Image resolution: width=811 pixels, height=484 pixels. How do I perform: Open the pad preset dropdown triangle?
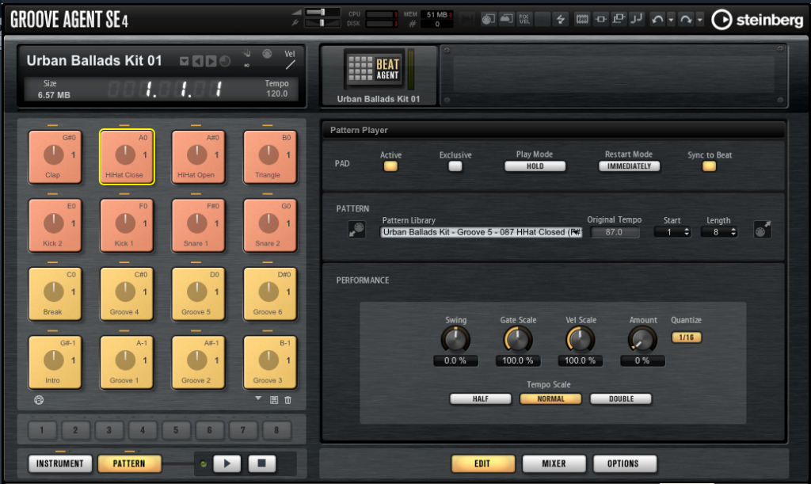tap(258, 398)
